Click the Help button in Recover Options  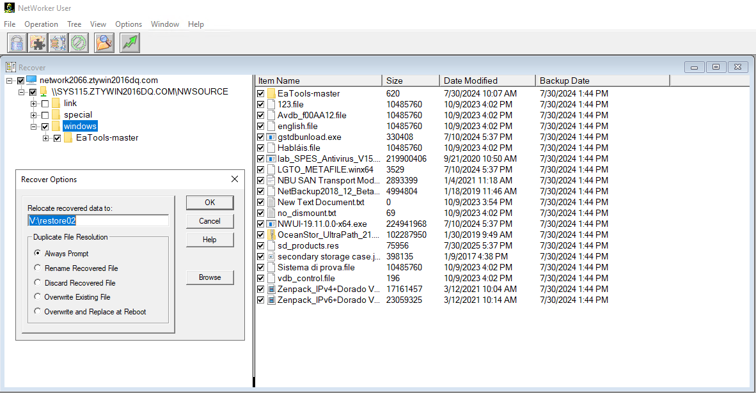(210, 240)
